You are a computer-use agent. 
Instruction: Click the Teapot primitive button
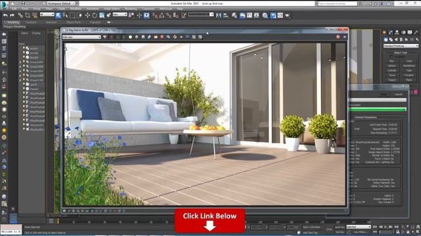[392, 80]
